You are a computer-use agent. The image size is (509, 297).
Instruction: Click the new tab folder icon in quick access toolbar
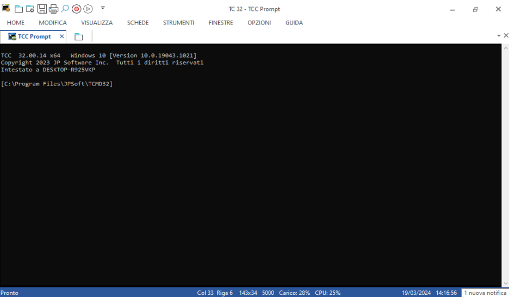click(x=19, y=9)
